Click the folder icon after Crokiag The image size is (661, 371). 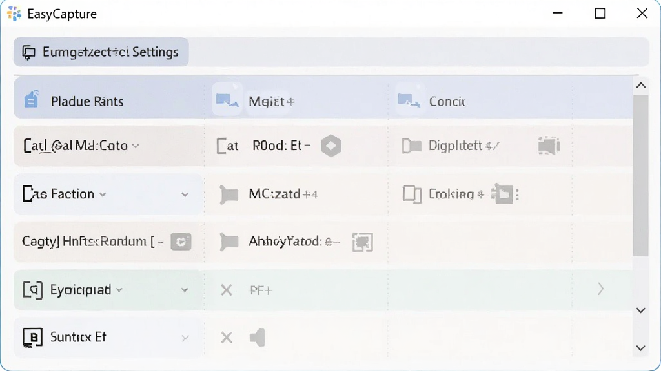point(502,193)
